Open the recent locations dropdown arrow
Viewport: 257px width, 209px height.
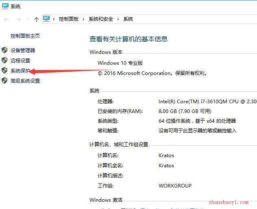tap(28, 19)
